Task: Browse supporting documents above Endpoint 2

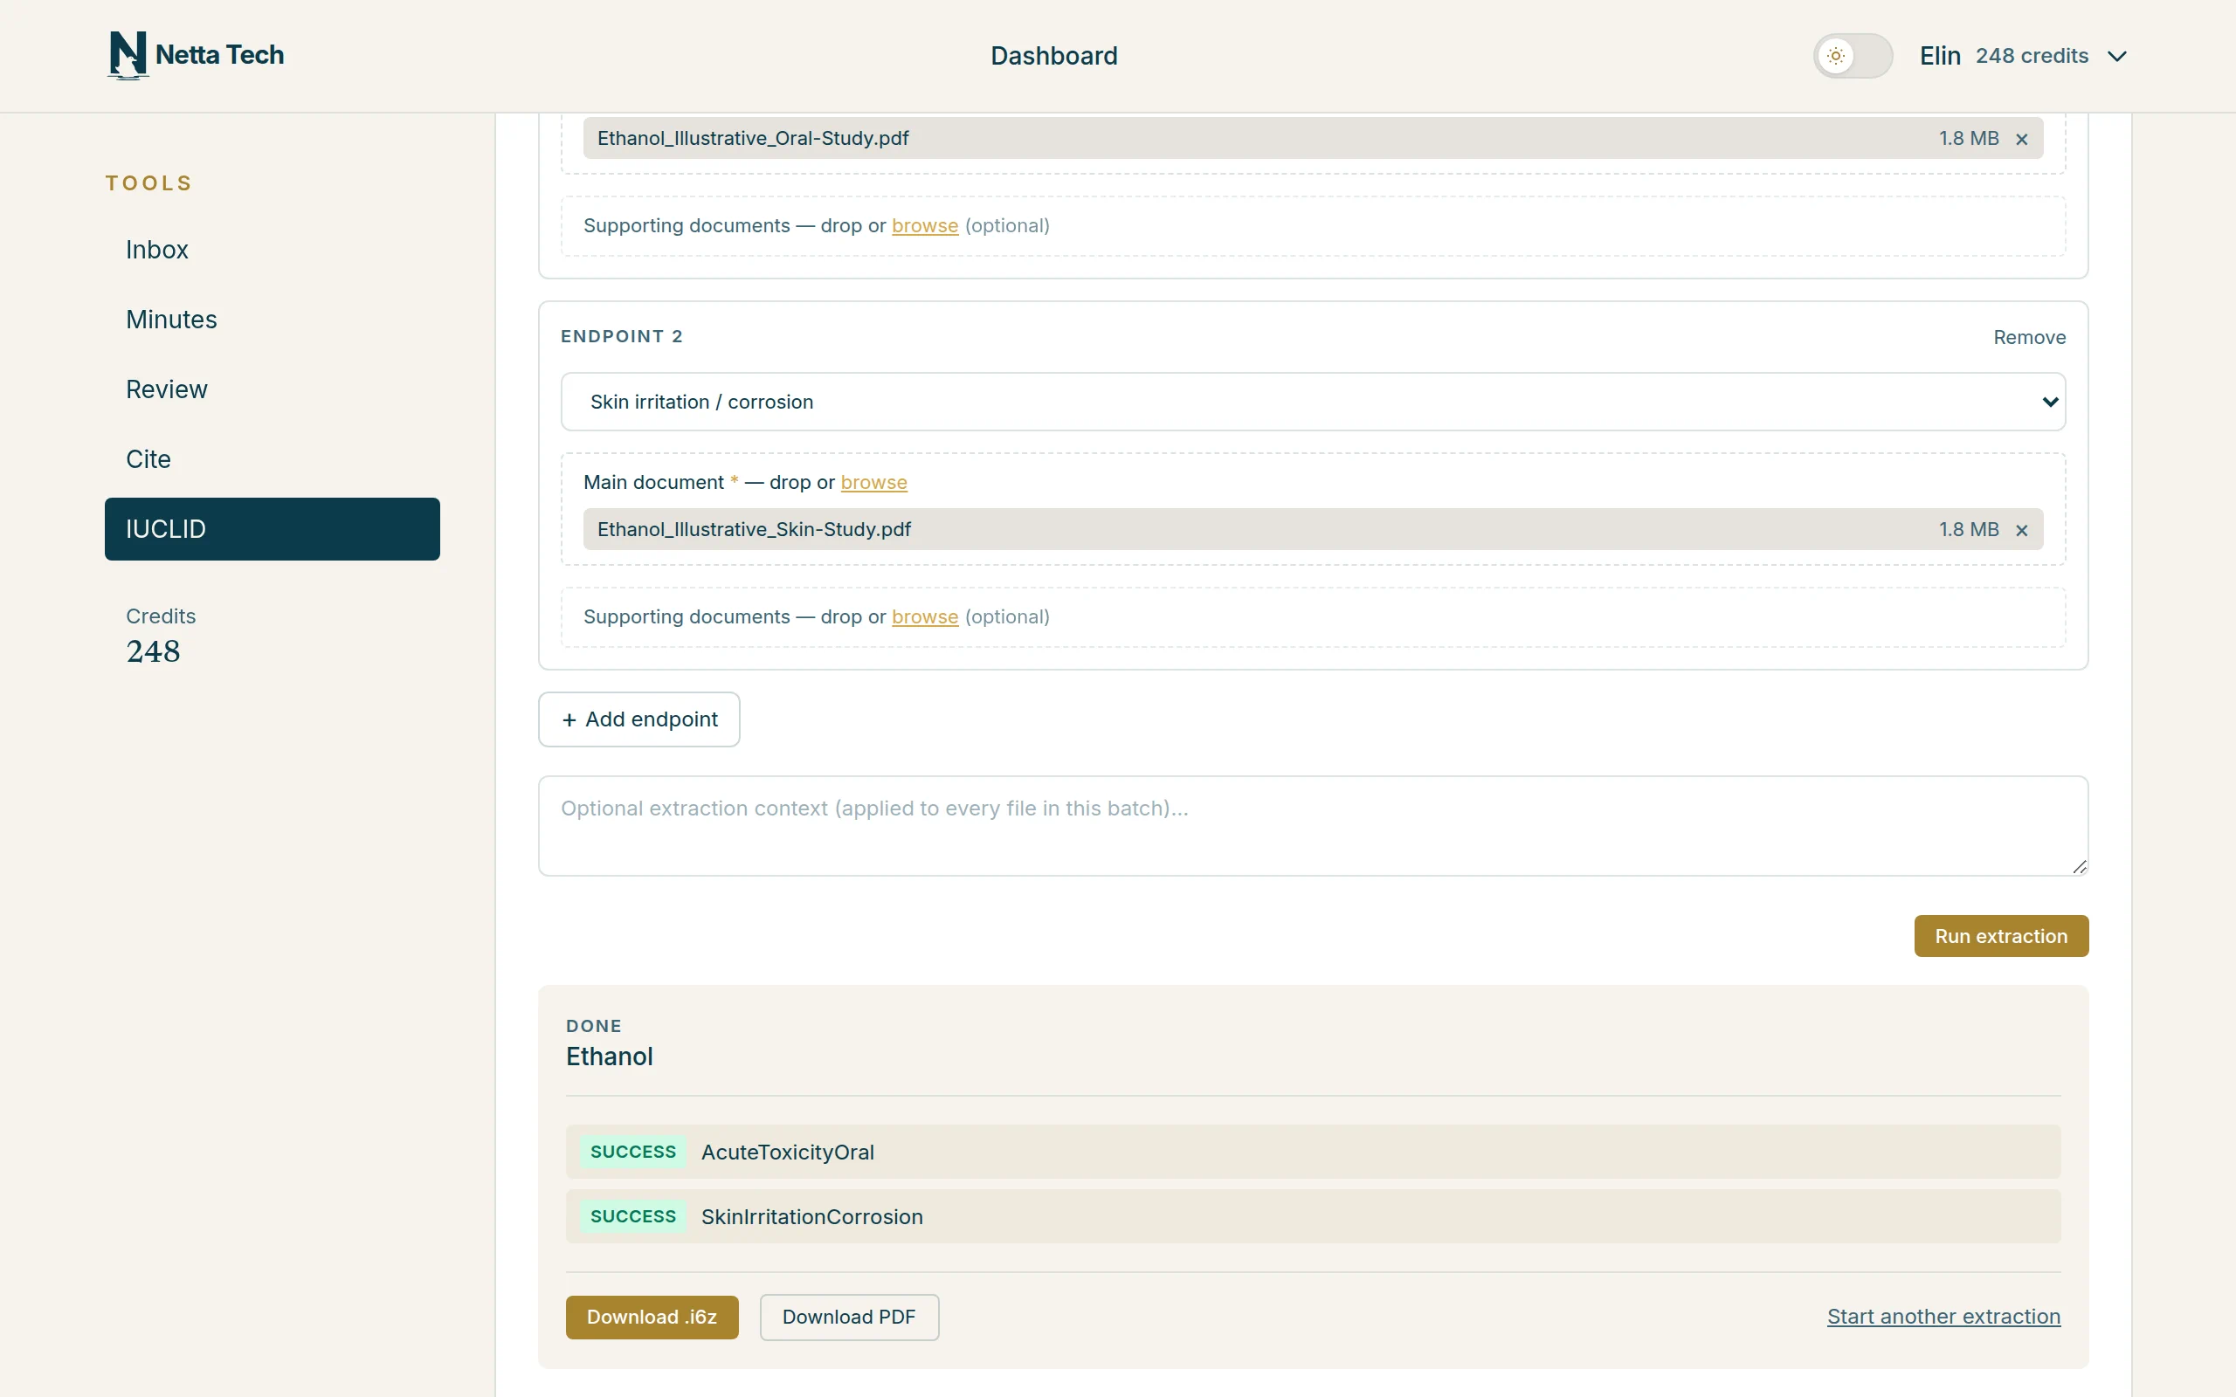Action: (x=924, y=225)
